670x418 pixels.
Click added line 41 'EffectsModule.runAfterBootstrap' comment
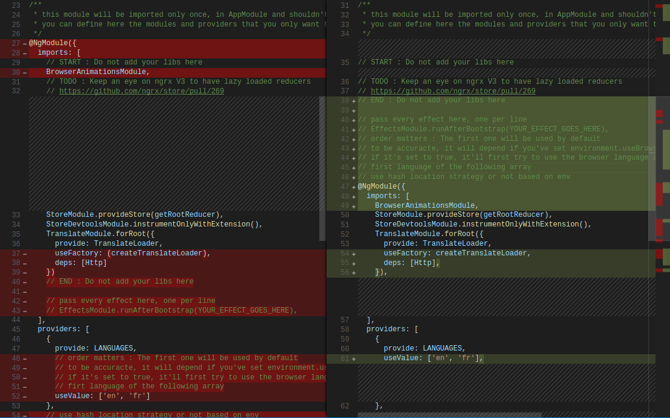pyautogui.click(x=483, y=129)
